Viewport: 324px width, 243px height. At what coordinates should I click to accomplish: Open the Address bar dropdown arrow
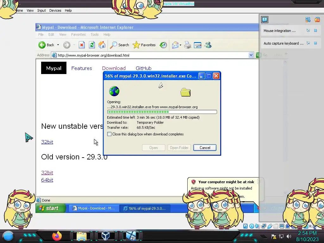(x=251, y=55)
